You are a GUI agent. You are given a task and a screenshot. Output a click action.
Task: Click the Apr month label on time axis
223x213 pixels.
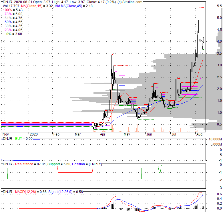pyautogui.click(x=103, y=134)
